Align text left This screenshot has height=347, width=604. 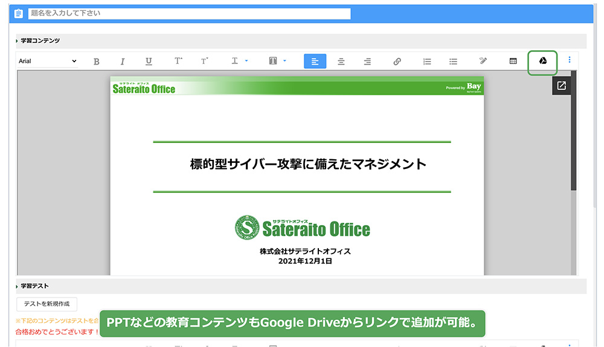click(x=315, y=61)
